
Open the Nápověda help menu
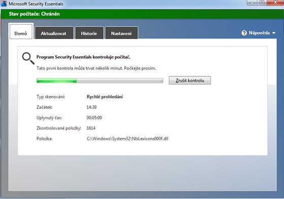(259, 33)
